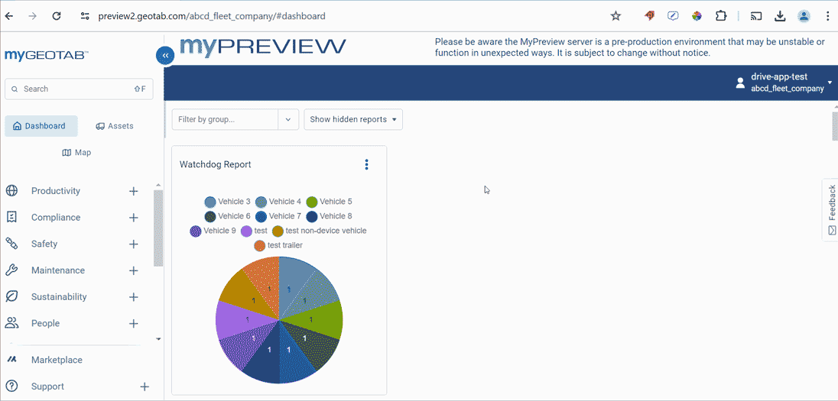Toggle Vehicle 3 legend swatch
Screen dimensions: 838x401
coord(210,202)
